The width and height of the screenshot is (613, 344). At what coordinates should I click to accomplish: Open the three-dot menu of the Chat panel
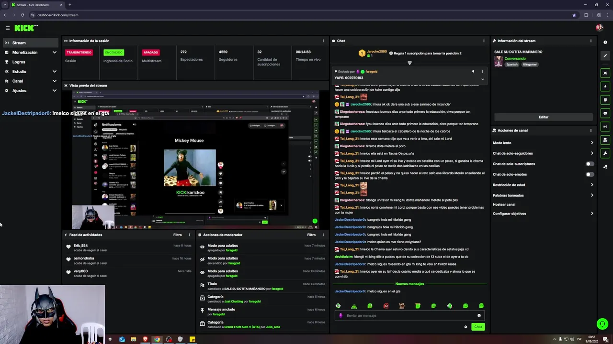coord(484,41)
